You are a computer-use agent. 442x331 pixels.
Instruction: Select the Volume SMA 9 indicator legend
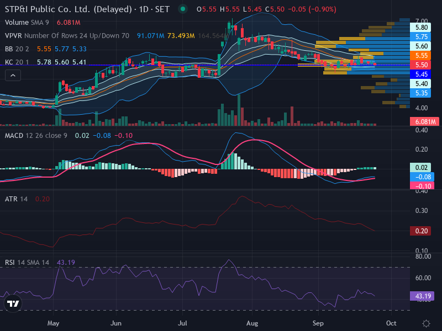pyautogui.click(x=27, y=23)
